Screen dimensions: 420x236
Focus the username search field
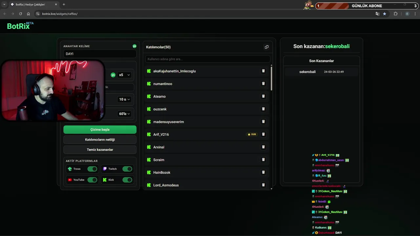coord(208,59)
